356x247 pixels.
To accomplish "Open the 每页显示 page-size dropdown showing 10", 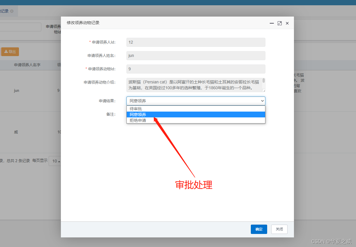I will pyautogui.click(x=55, y=161).
